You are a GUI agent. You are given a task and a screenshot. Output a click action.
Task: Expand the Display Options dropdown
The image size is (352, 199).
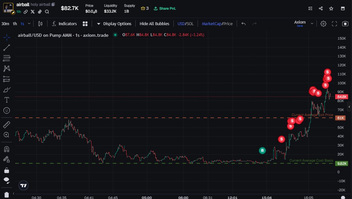tap(114, 24)
